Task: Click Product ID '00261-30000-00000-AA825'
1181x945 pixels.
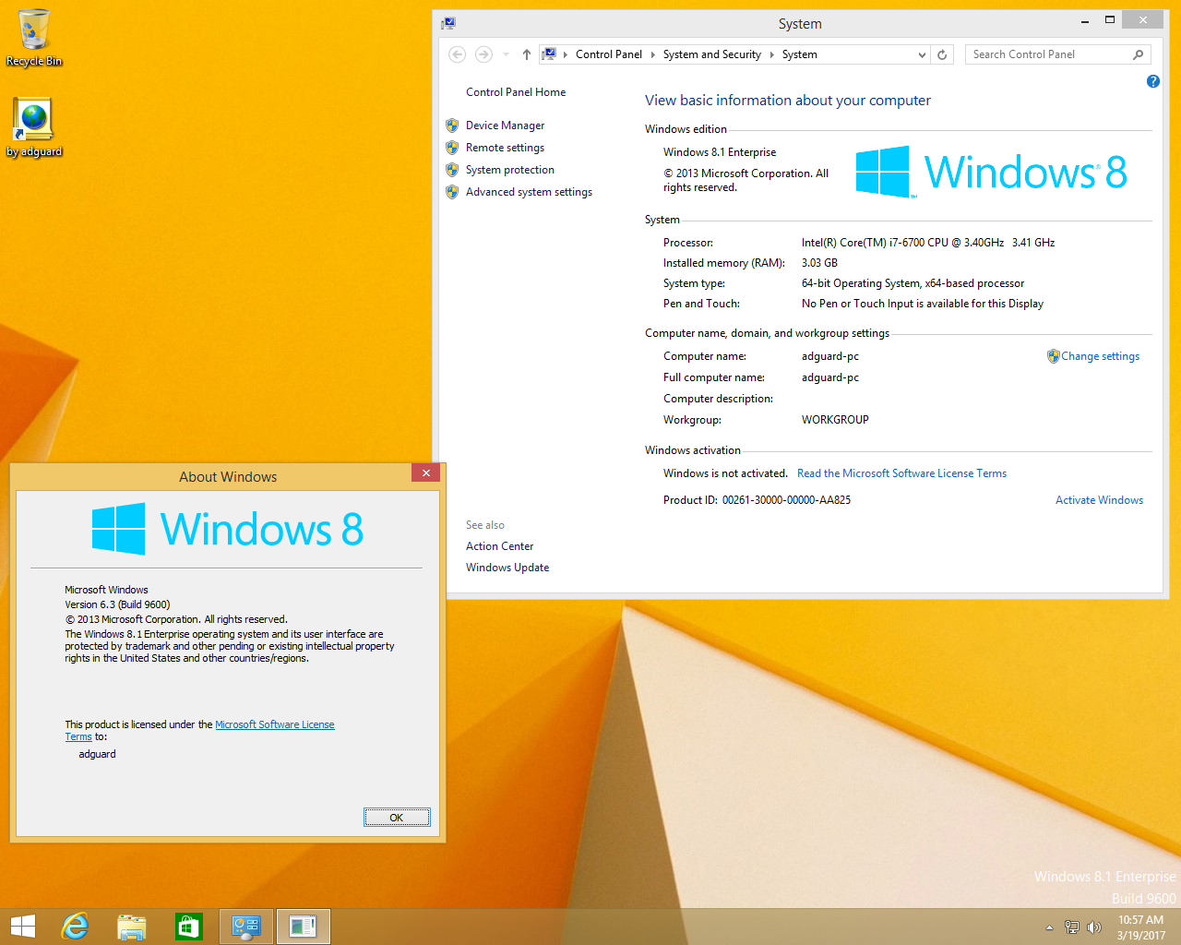Action: point(786,500)
